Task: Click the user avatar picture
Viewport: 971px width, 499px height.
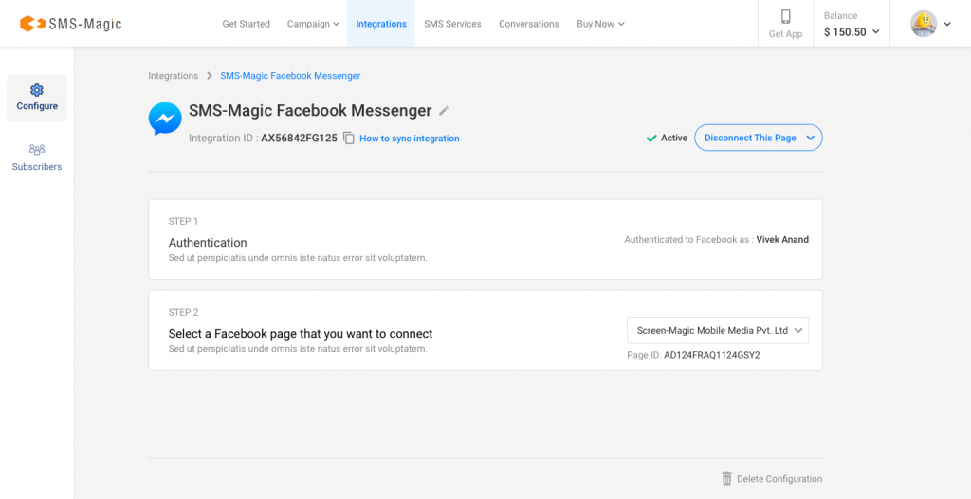Action: pos(924,24)
